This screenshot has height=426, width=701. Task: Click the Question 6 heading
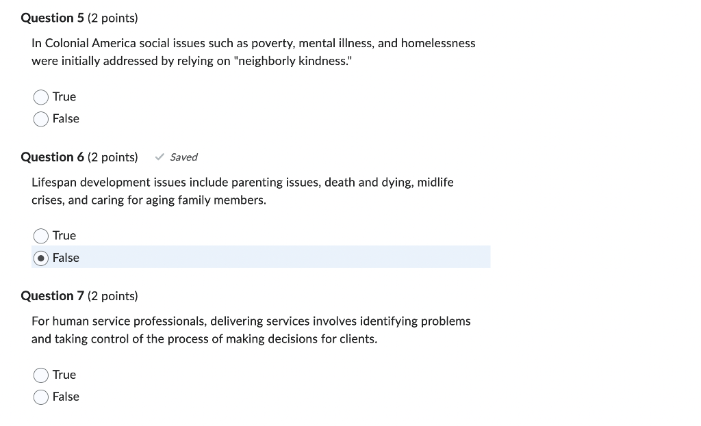click(x=52, y=157)
